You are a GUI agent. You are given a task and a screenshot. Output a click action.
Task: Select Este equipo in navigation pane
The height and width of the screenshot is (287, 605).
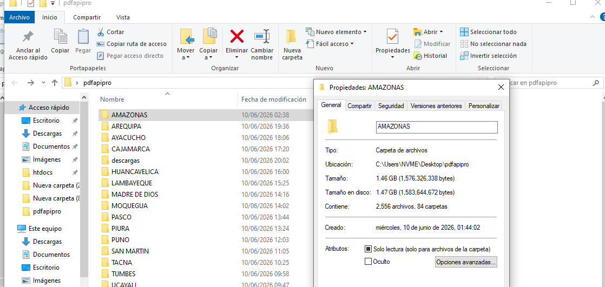click(x=45, y=229)
